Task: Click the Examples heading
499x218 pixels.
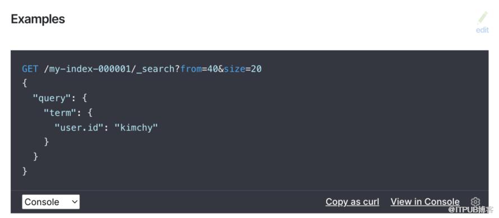Action: click(x=38, y=19)
